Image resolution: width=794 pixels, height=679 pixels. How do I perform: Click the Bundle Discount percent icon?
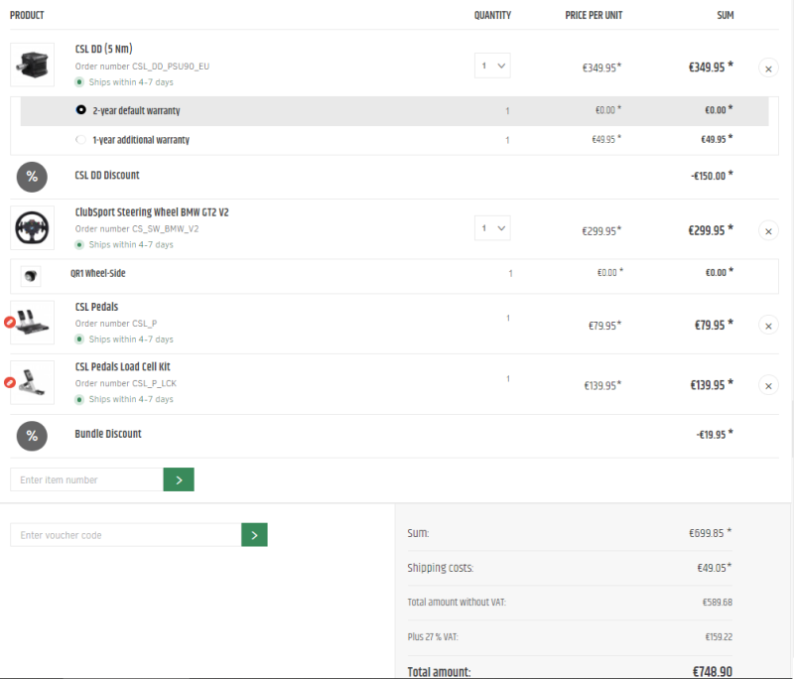click(x=32, y=435)
